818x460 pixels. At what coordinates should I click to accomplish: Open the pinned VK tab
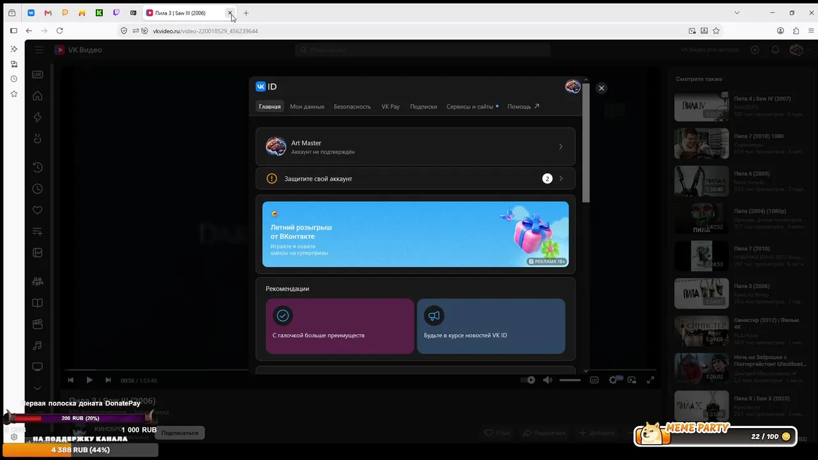pos(31,13)
